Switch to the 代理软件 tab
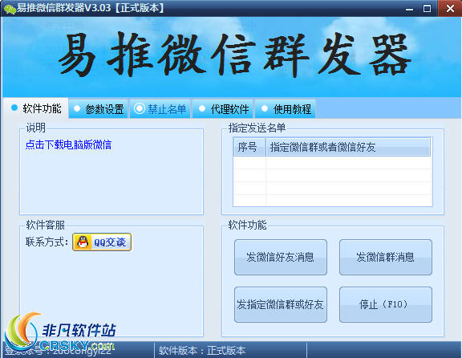Viewport: 462px width, 358px height. (x=223, y=109)
